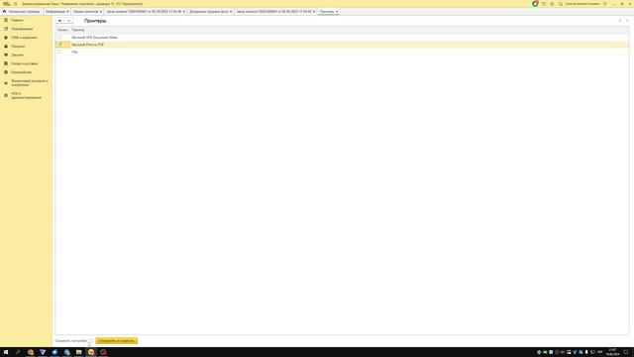The image size is (634, 357).
Task: Open the service settings dropdown by the user name
Action: pyautogui.click(x=605, y=4)
